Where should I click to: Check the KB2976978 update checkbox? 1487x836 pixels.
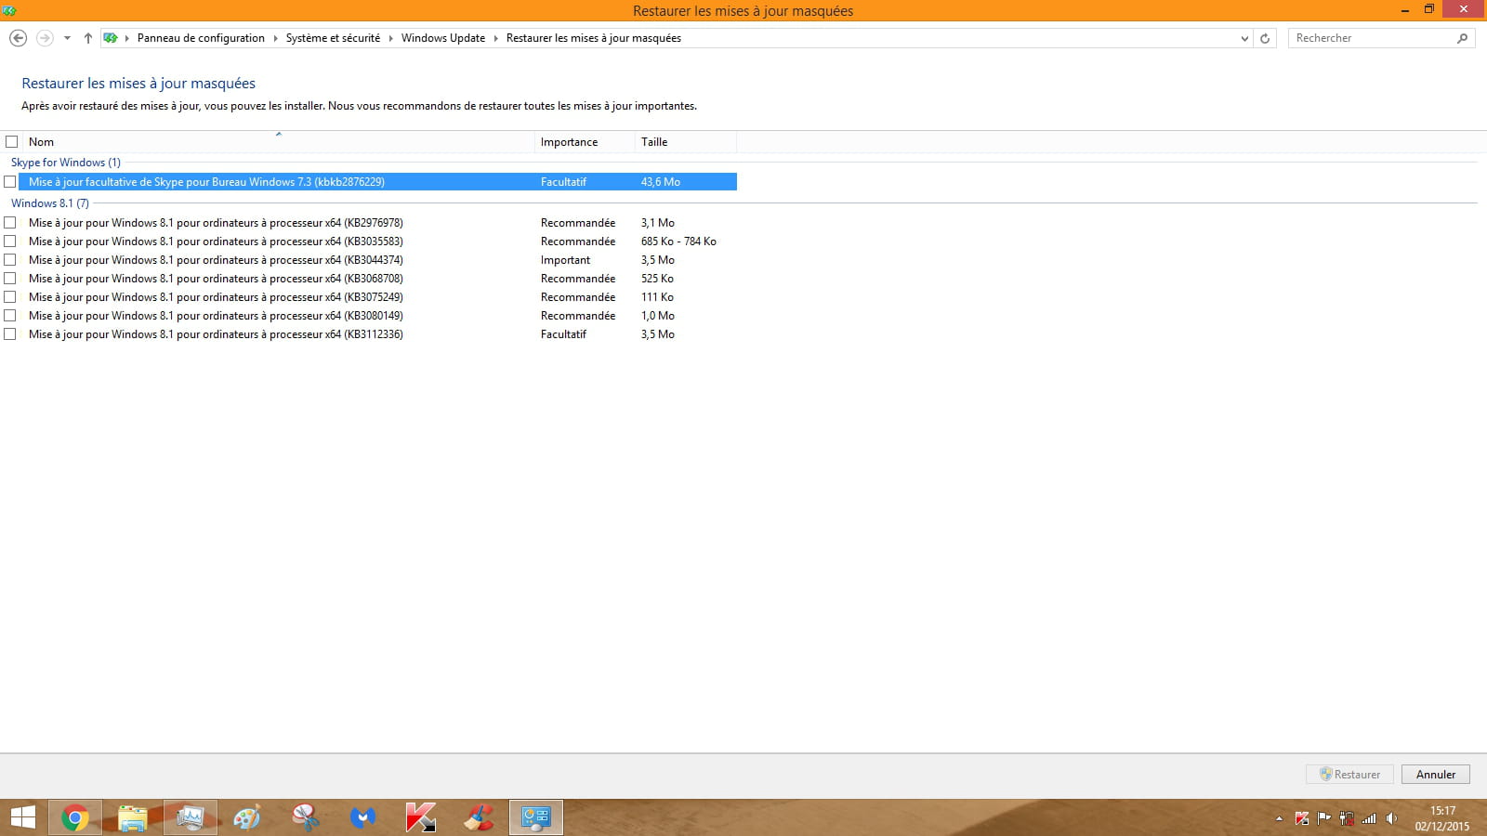(10, 223)
